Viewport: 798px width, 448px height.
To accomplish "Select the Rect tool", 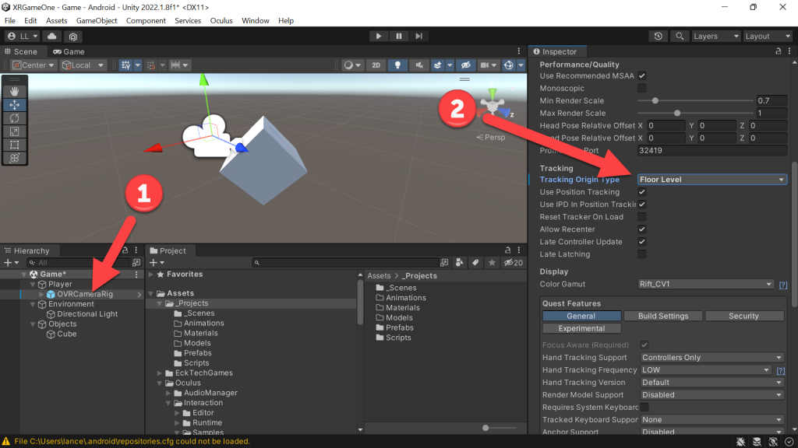I will 14,145.
